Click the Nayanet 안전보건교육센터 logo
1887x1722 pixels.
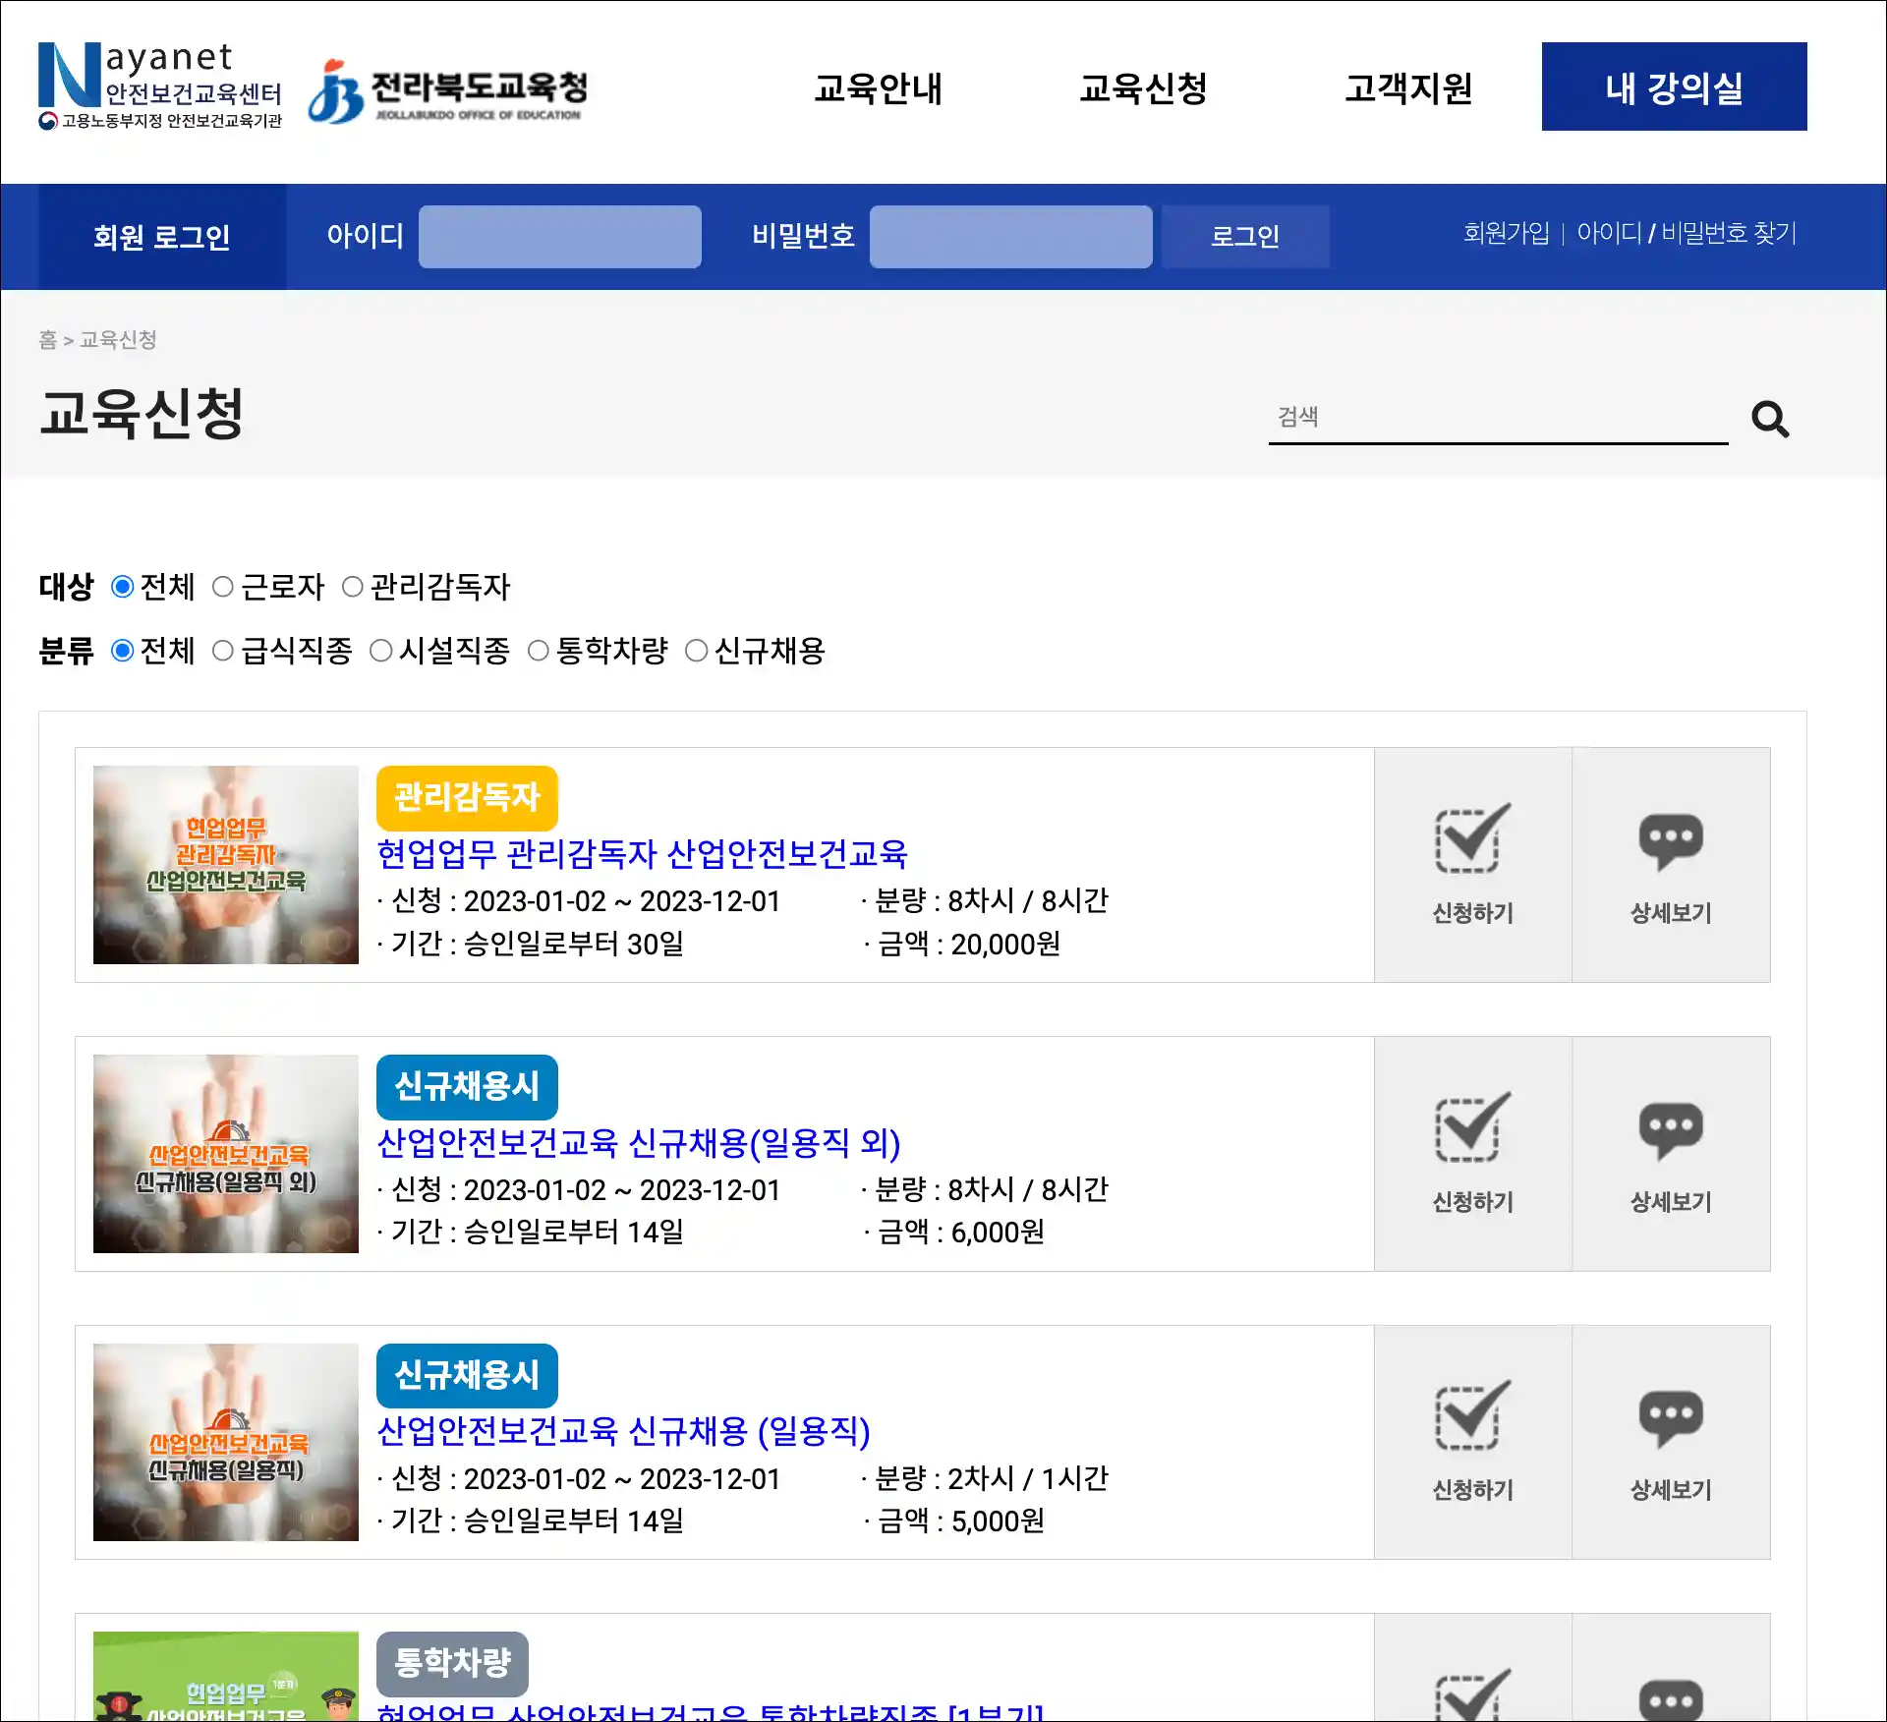[160, 86]
